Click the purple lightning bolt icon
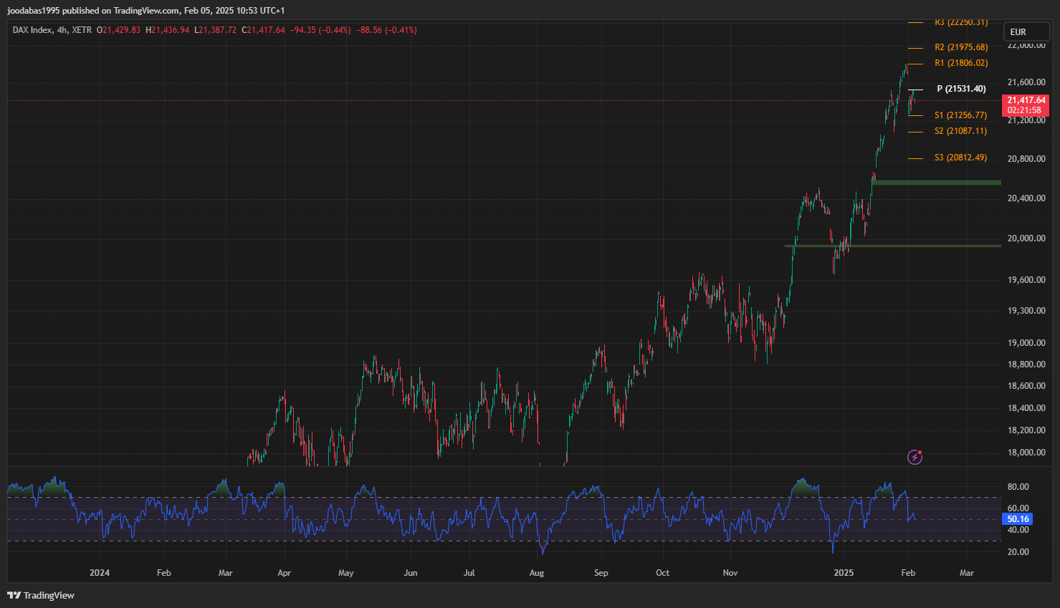1060x608 pixels. coord(915,457)
